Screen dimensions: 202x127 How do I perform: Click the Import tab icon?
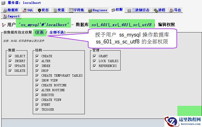(5, 16)
